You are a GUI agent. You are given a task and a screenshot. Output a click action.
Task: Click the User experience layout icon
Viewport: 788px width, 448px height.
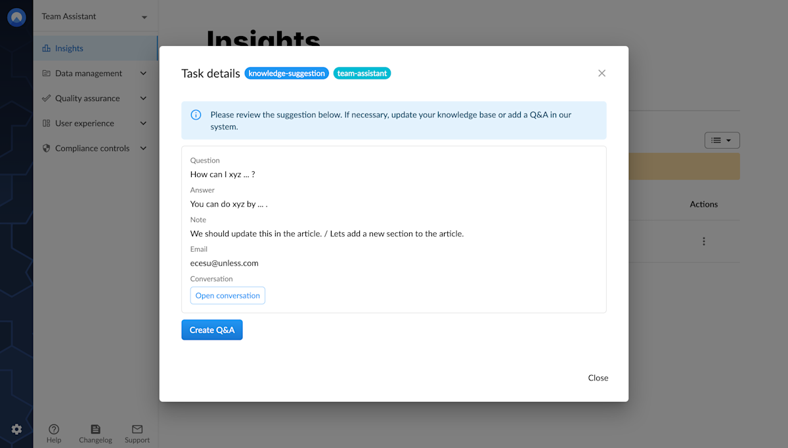pyautogui.click(x=46, y=123)
